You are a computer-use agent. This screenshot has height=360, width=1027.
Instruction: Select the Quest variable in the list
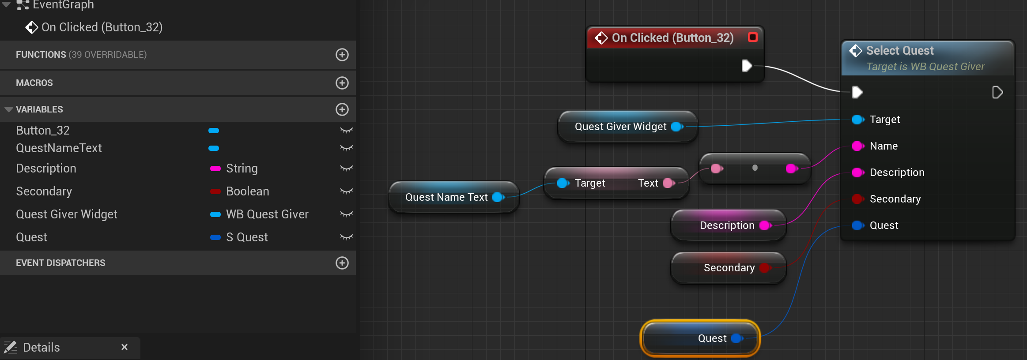coord(31,237)
